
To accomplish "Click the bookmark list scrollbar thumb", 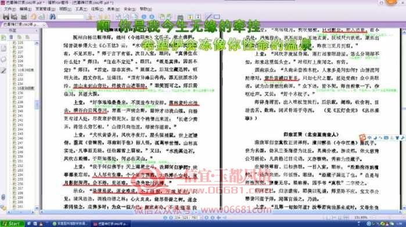I will [x=37, y=105].
